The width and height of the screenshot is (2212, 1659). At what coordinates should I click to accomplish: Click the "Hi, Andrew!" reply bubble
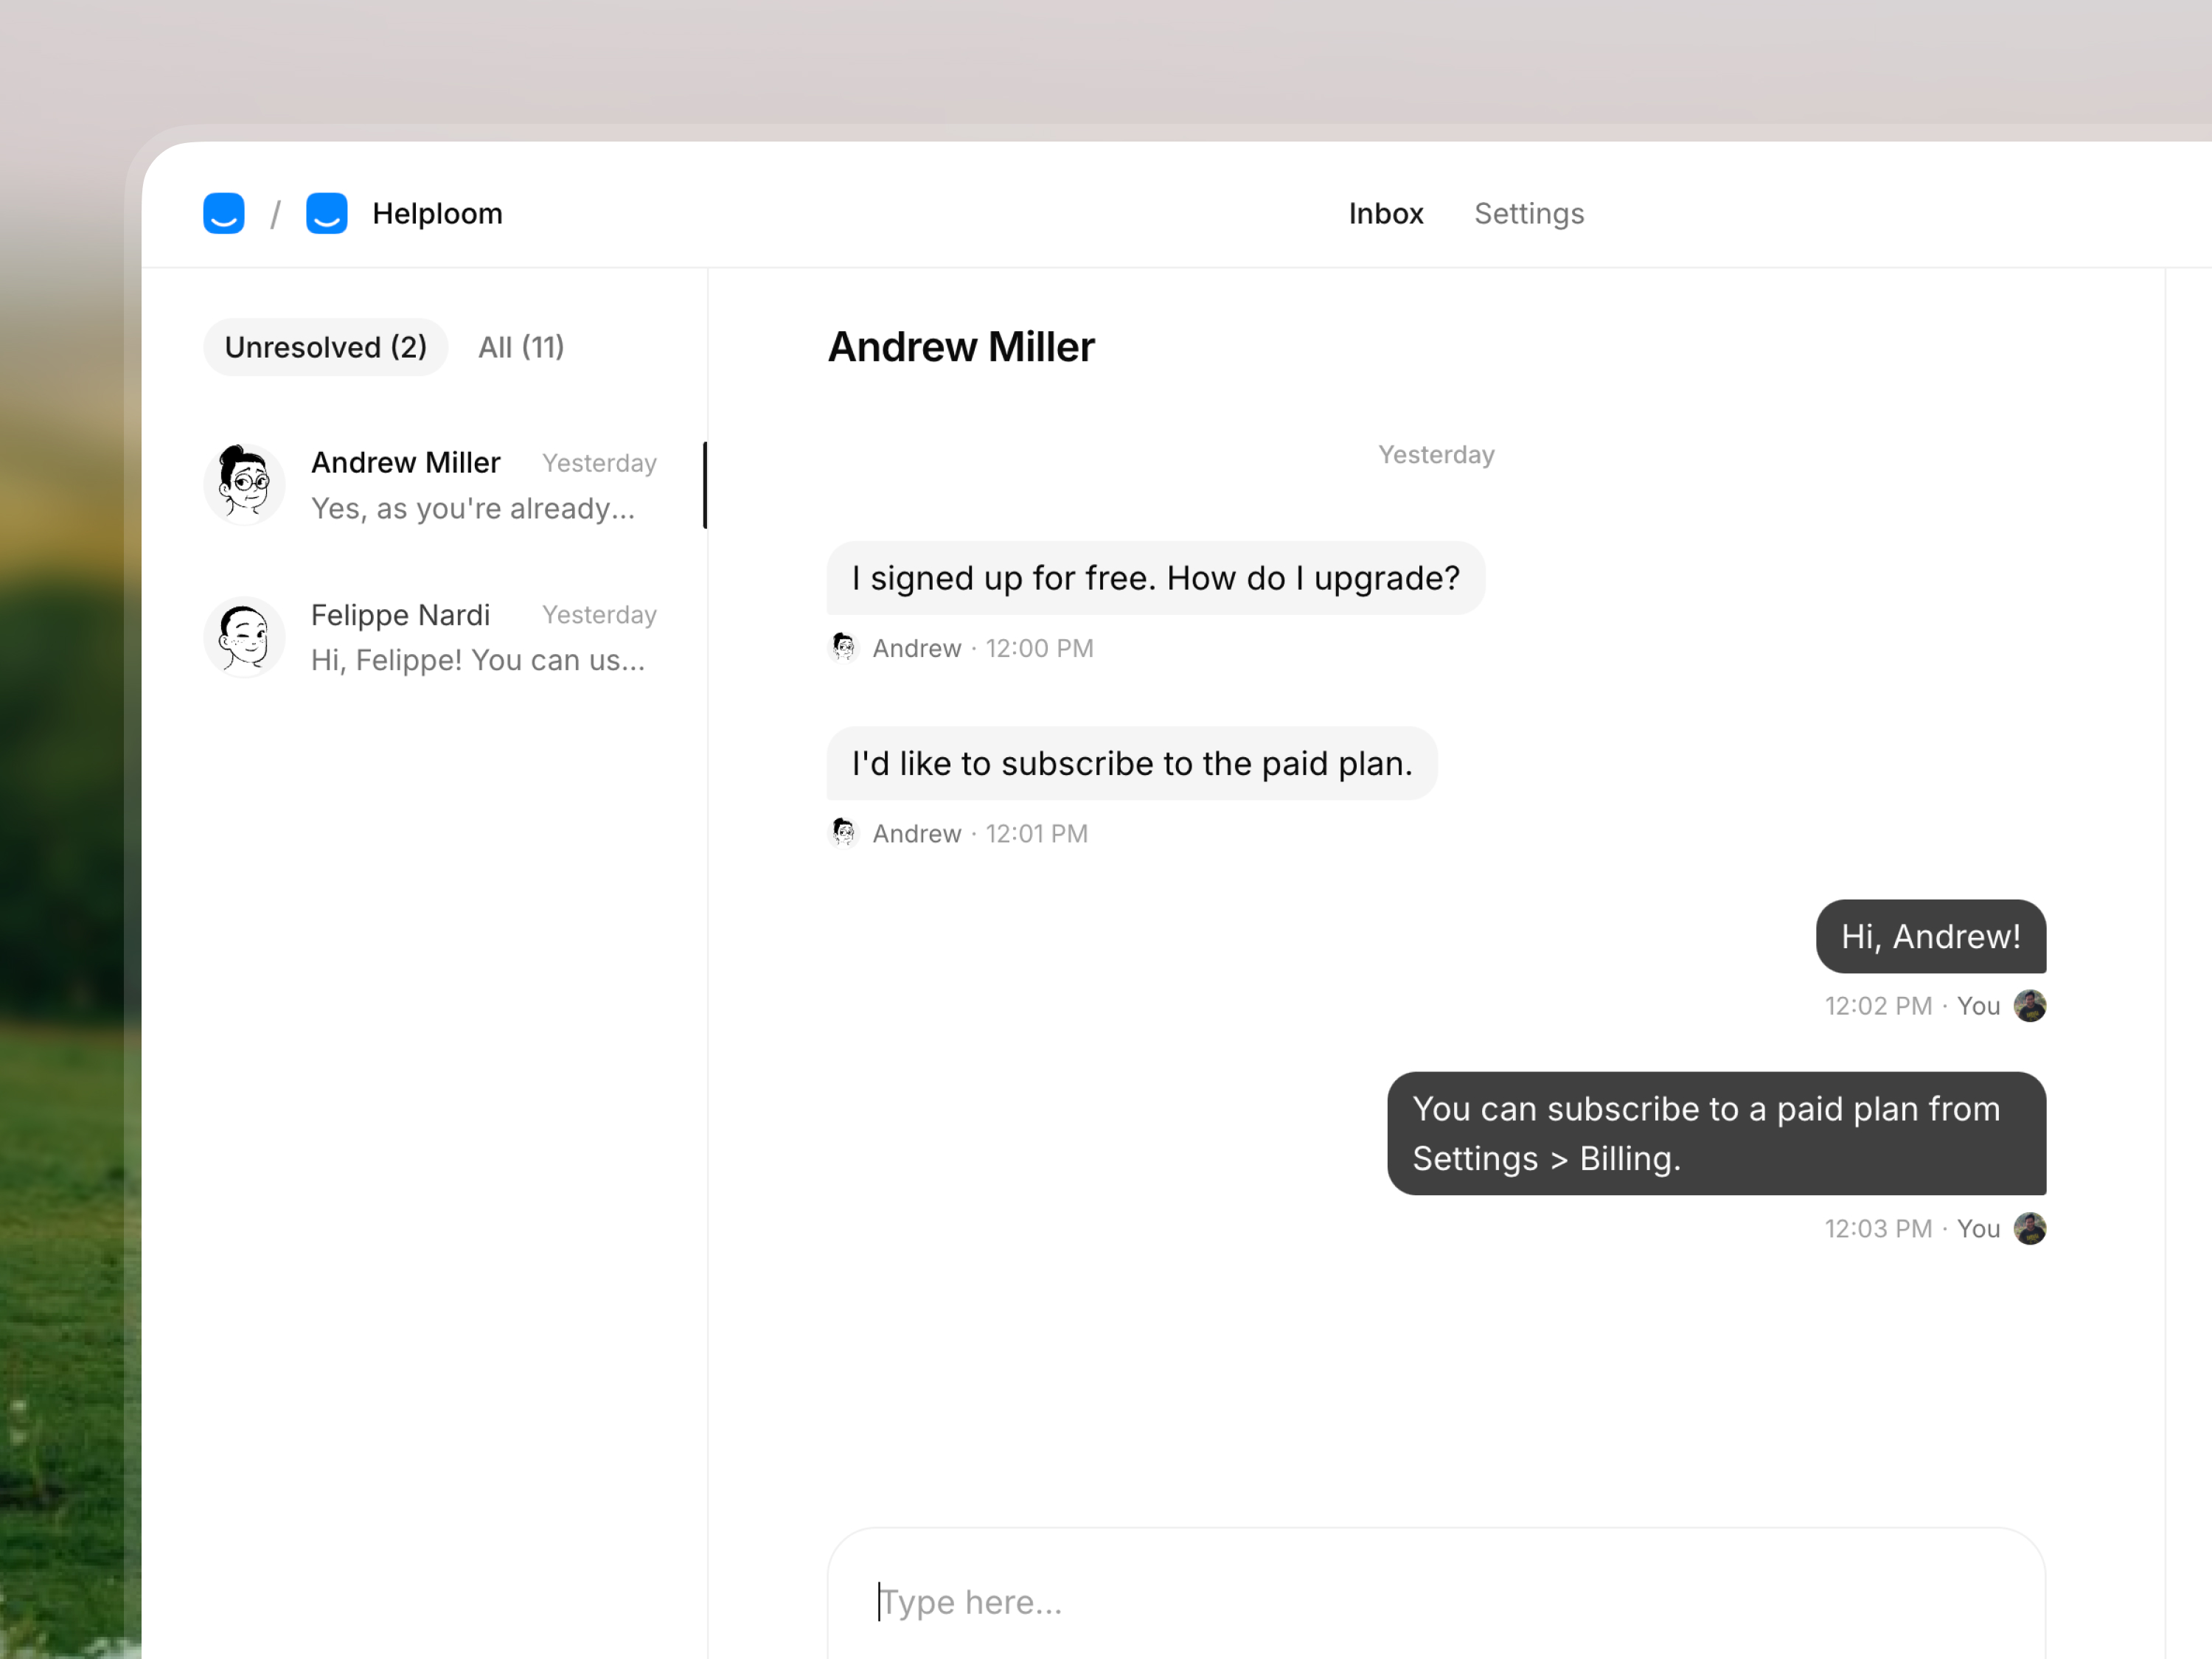pos(1931,936)
